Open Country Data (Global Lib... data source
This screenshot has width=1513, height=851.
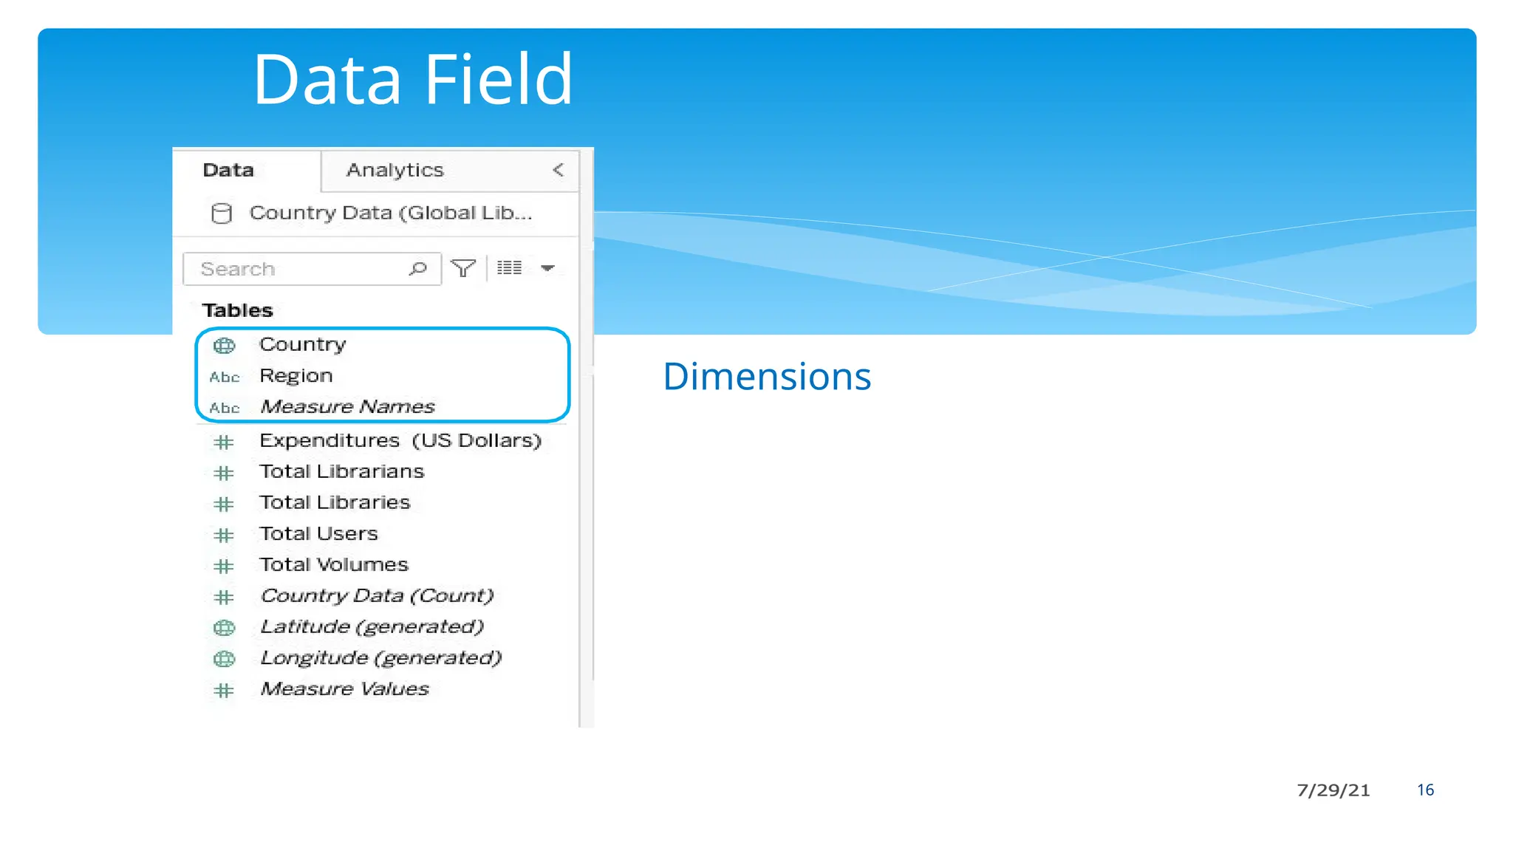pos(390,213)
